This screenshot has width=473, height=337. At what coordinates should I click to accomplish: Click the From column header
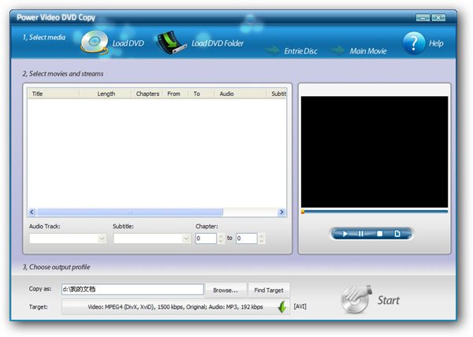(x=176, y=94)
